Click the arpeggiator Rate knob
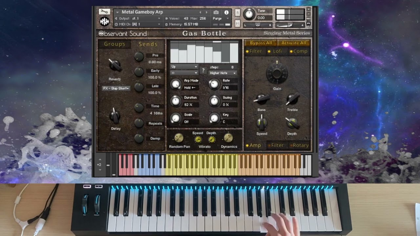This screenshot has height=236, width=420. coord(214,84)
